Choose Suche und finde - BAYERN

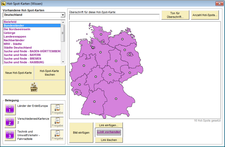(22, 55)
